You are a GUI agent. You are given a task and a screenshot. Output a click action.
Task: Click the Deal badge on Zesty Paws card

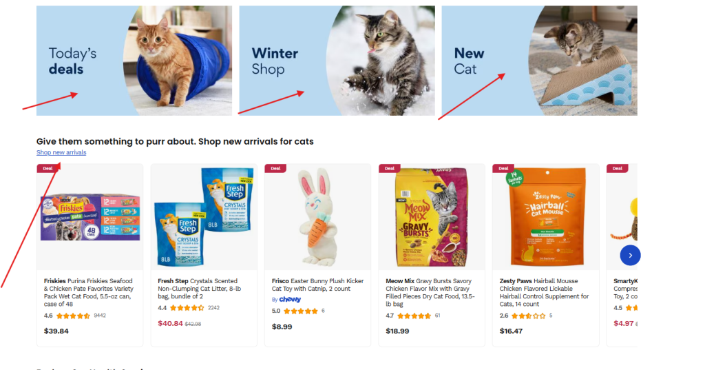pos(503,168)
